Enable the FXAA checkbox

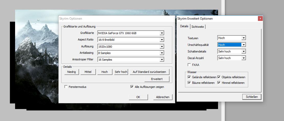coord(189,65)
